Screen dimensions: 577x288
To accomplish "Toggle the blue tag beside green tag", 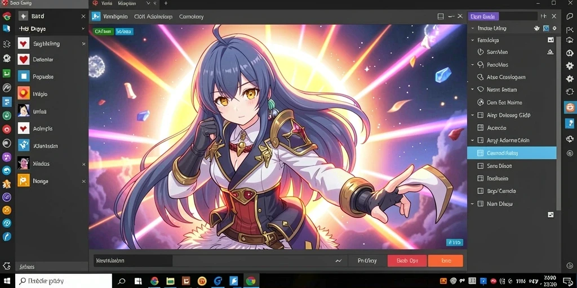I will pos(125,31).
